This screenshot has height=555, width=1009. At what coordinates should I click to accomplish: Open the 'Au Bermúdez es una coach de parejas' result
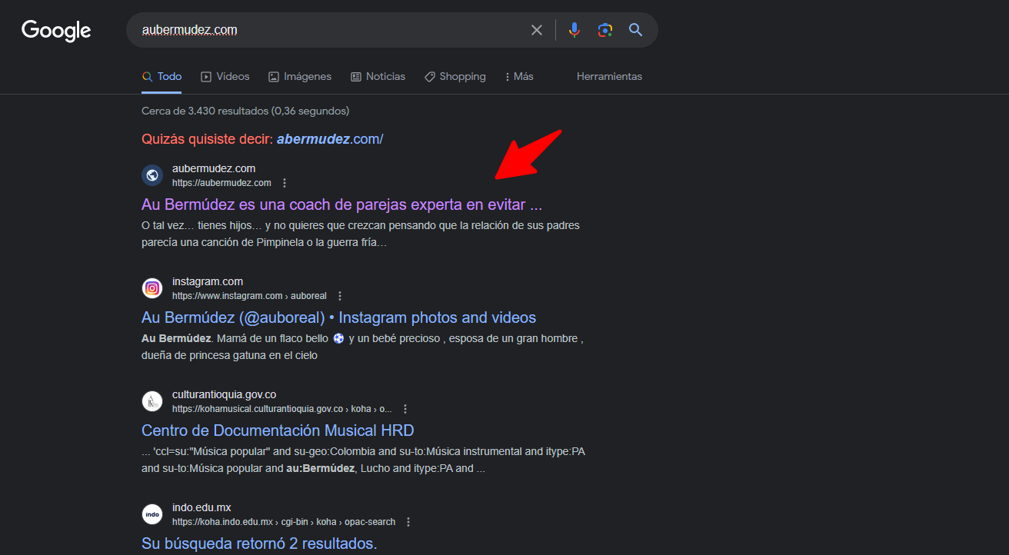(342, 205)
